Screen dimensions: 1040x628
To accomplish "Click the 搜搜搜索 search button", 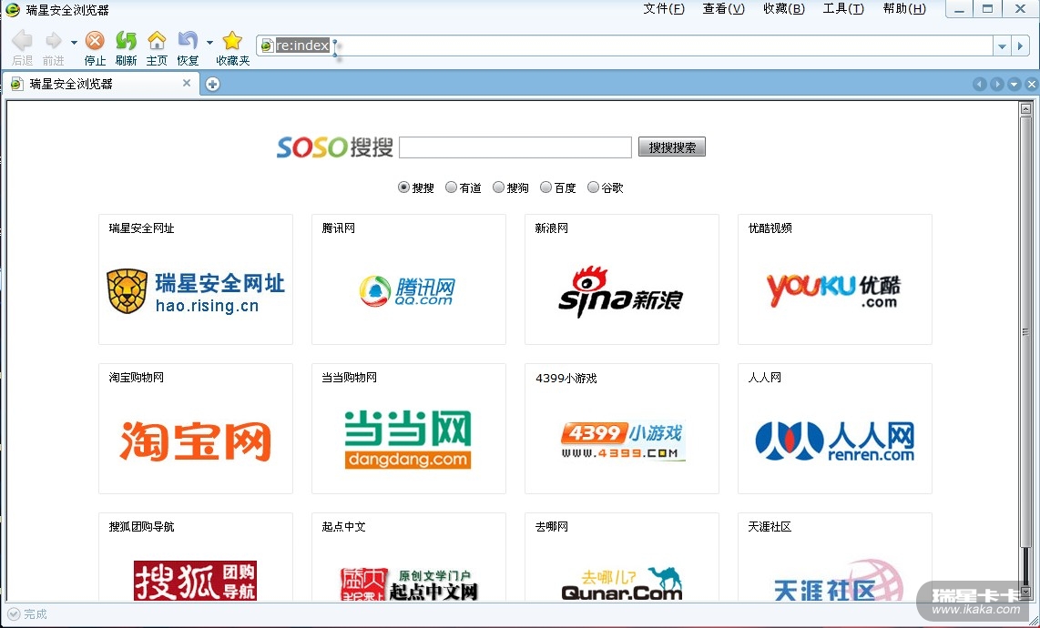I will tap(672, 147).
